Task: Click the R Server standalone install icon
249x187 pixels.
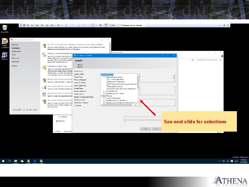Action: 44,101
